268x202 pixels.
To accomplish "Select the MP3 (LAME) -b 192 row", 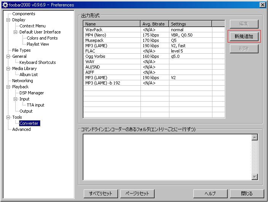I will pyautogui.click(x=154, y=83).
